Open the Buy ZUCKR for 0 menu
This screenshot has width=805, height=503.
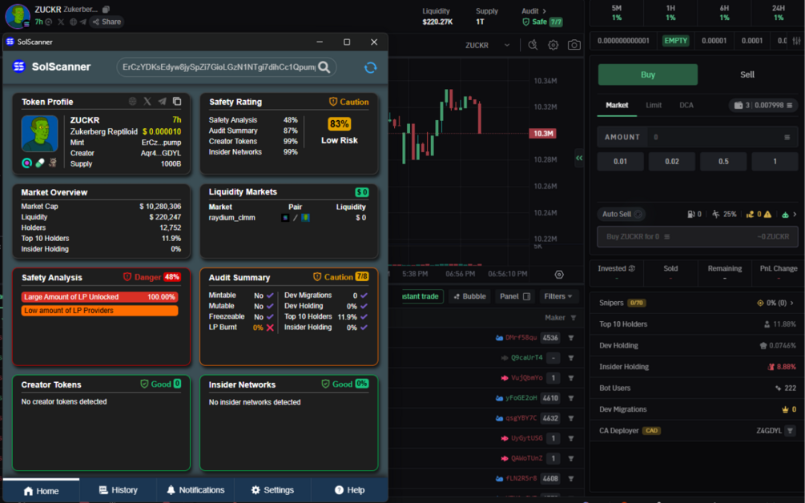[x=667, y=236]
